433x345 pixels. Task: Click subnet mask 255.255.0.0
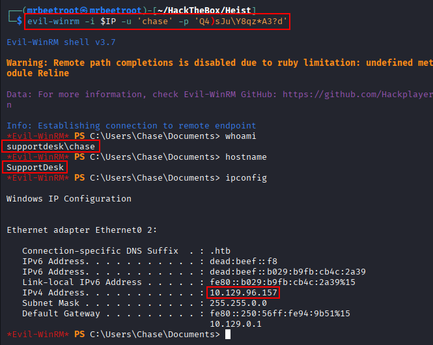(x=238, y=303)
